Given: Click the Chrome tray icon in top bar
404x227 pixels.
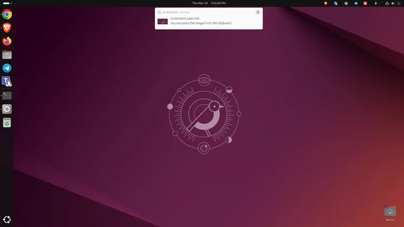Looking at the screenshot, I should (346, 4).
